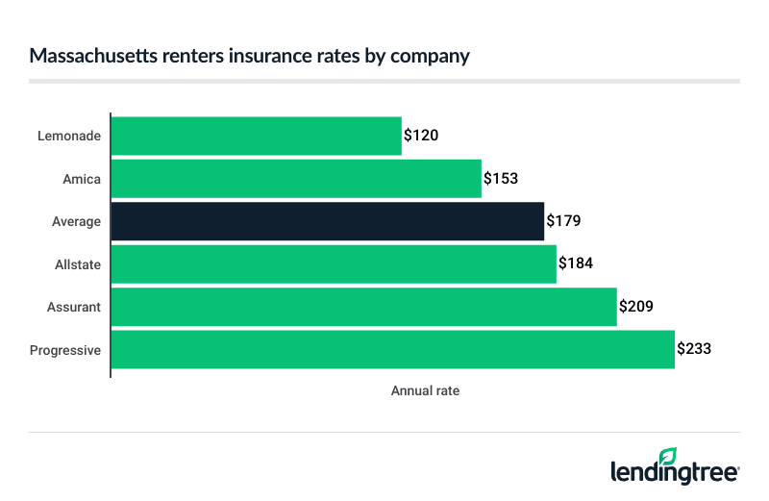The height and width of the screenshot is (501, 769).
Task: Click the dark Average bar
Action: (328, 221)
